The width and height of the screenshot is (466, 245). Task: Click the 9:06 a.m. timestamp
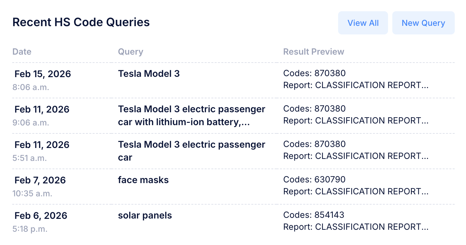tap(31, 122)
